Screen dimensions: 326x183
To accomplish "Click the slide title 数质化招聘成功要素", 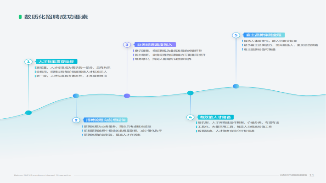I will click(56, 17).
